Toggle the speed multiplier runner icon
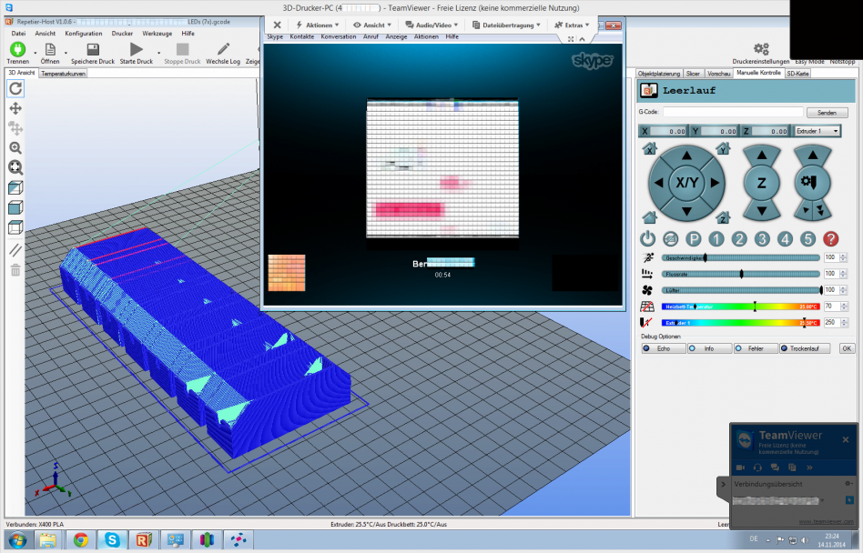The height and width of the screenshot is (553, 863). coord(647,257)
